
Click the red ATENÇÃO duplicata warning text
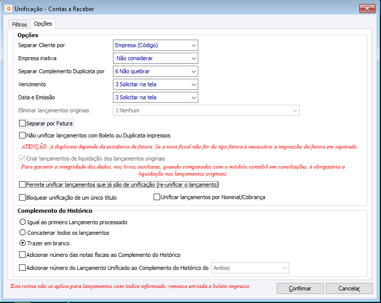(190, 146)
